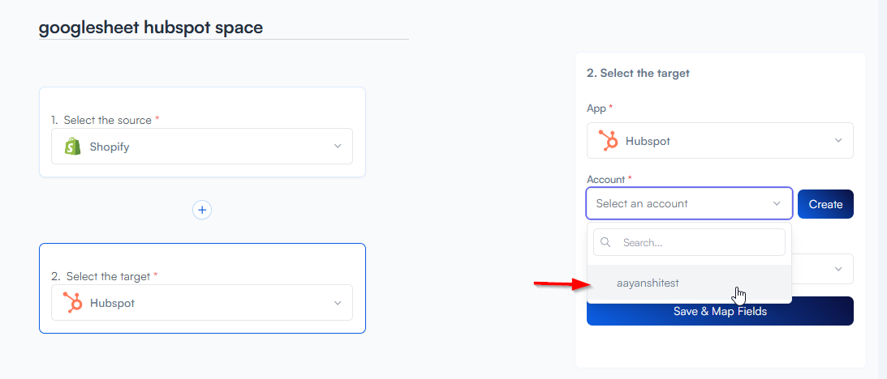This screenshot has width=887, height=379.
Task: Click the plus icon between the steps
Action: click(x=202, y=210)
